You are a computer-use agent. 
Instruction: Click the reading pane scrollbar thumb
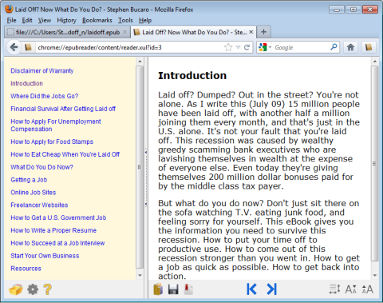tap(375, 164)
